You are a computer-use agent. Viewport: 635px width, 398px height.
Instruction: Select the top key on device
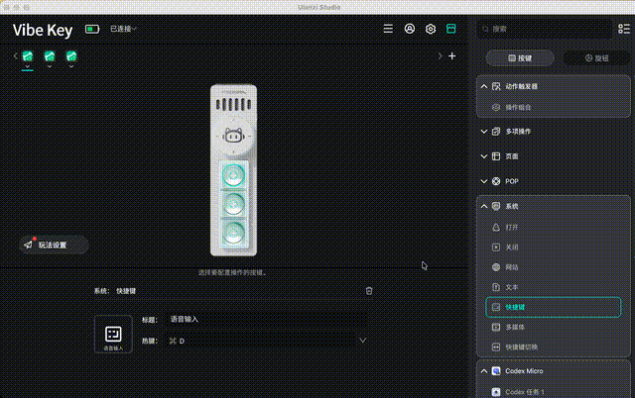point(233,175)
